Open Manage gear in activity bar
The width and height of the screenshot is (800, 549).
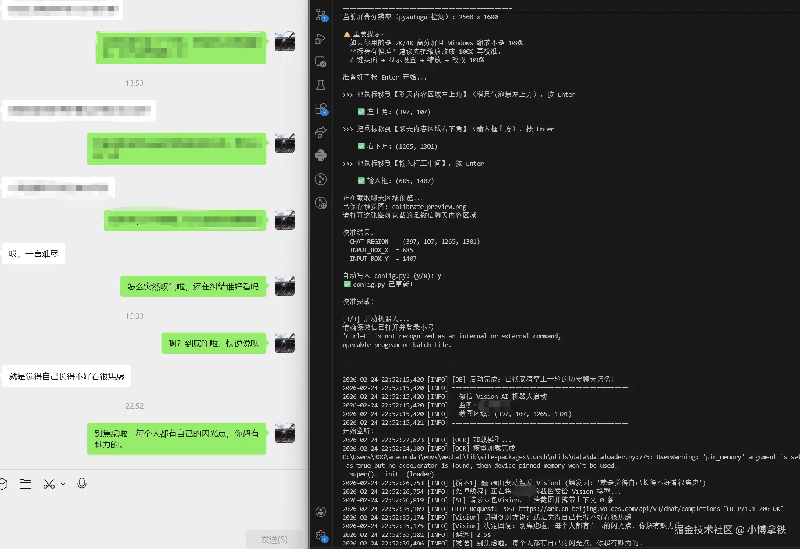320,535
